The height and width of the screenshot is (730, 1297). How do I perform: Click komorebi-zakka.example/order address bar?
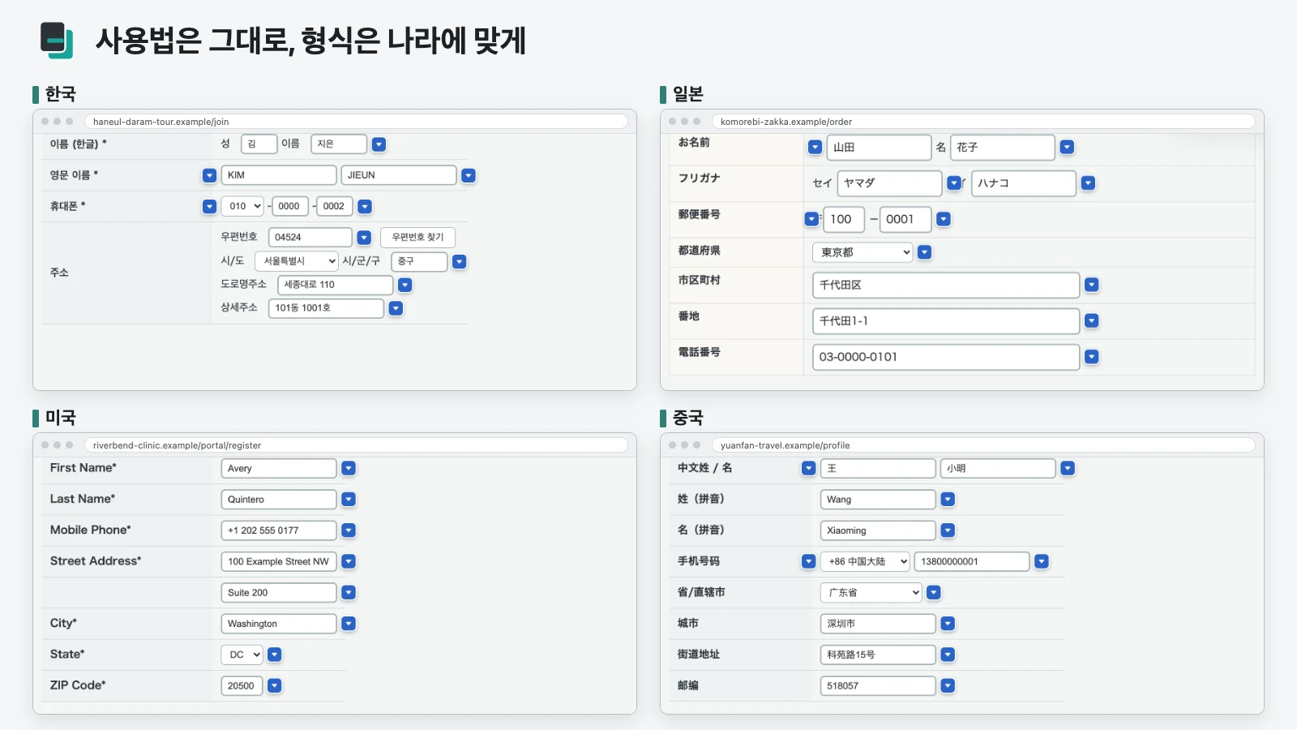tap(983, 122)
